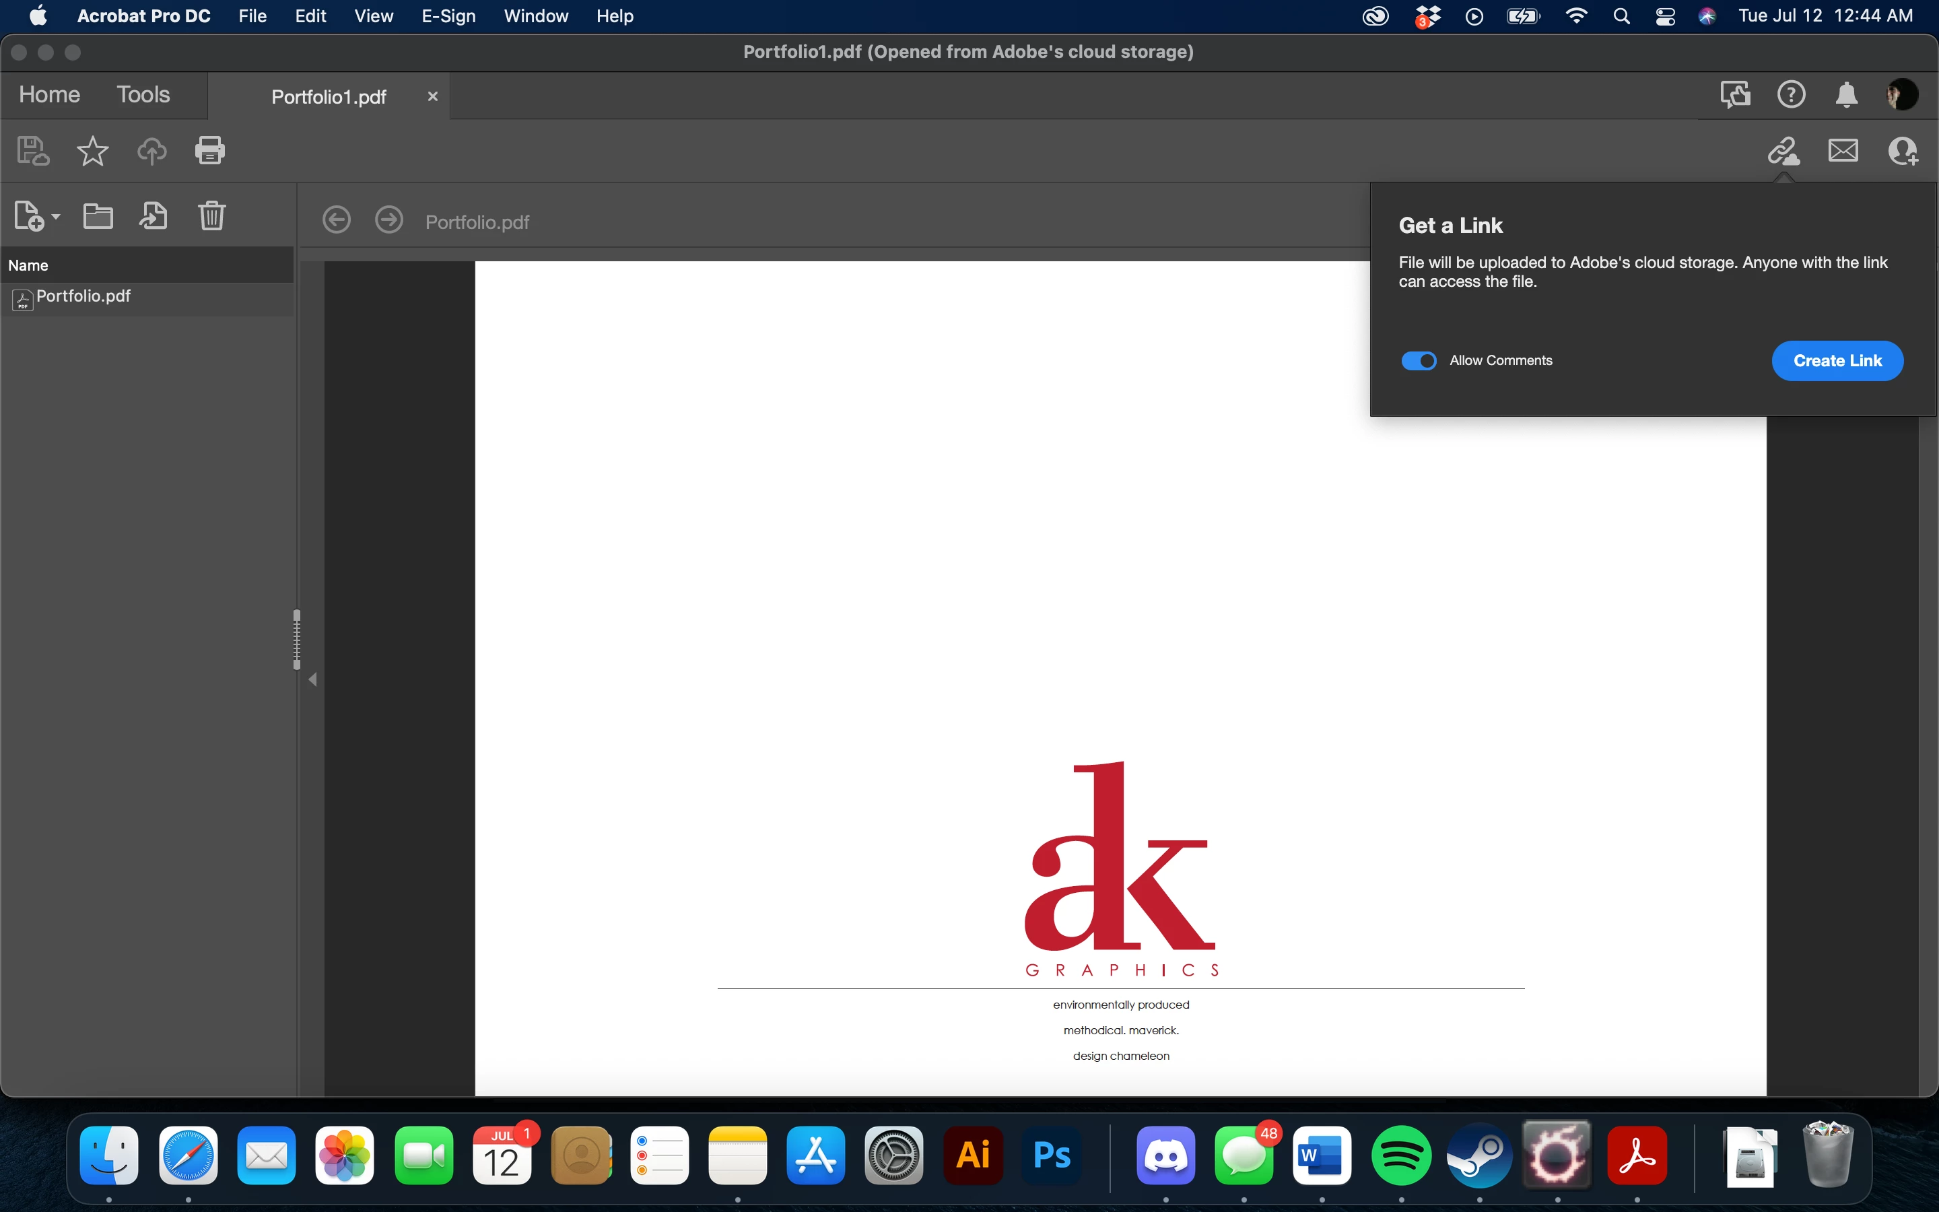
Task: Close the Portfolio1.pdf tab
Action: (x=433, y=96)
